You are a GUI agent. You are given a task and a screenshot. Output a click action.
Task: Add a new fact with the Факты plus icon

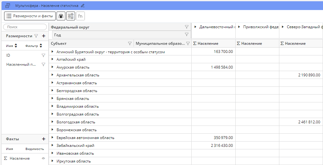coord(44,139)
